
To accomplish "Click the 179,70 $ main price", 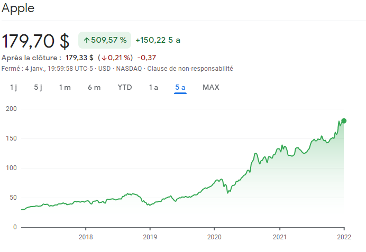I will [x=36, y=41].
